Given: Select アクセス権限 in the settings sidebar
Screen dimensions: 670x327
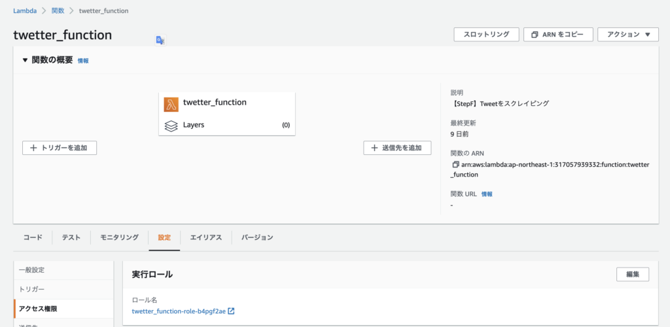Looking at the screenshot, I should pyautogui.click(x=63, y=309).
